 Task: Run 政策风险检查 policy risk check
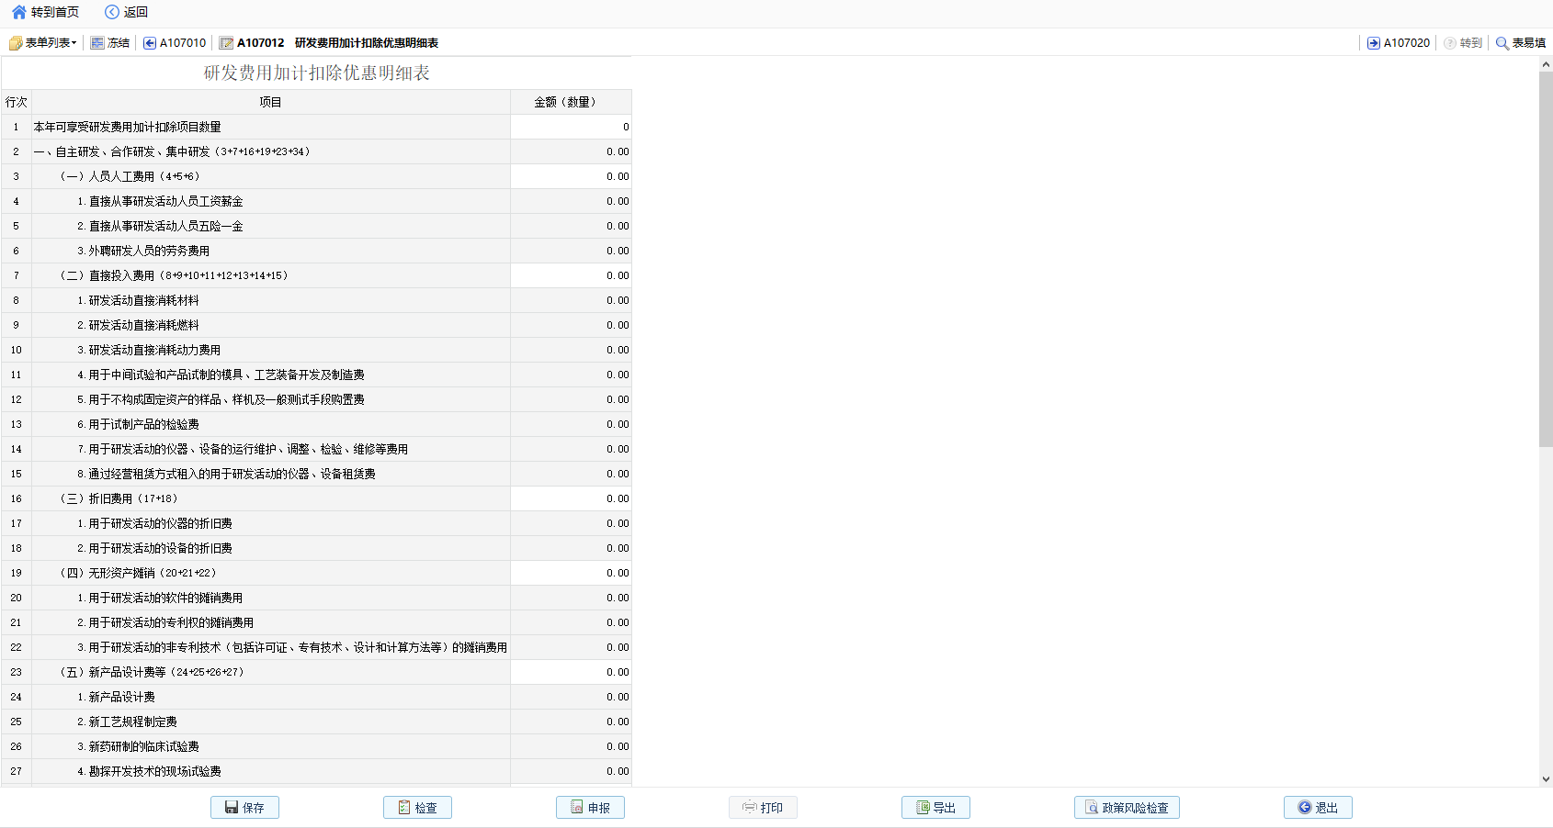pyautogui.click(x=1127, y=808)
